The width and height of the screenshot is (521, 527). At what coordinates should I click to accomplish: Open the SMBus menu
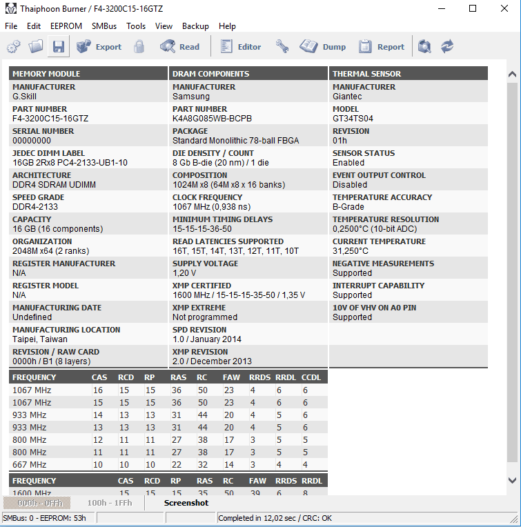click(x=104, y=26)
